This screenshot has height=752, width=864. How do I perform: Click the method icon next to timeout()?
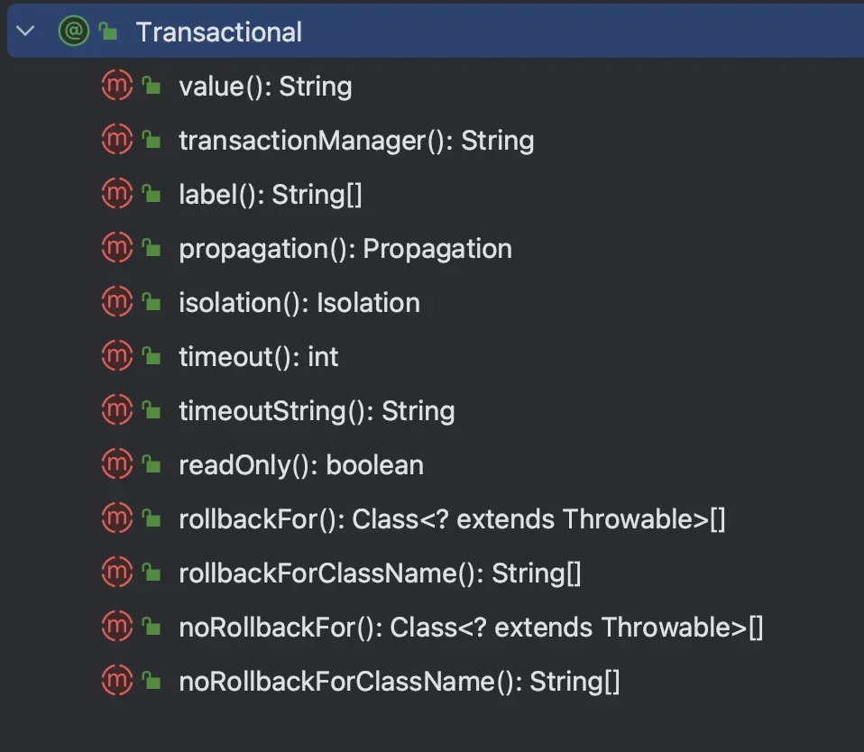click(x=117, y=356)
